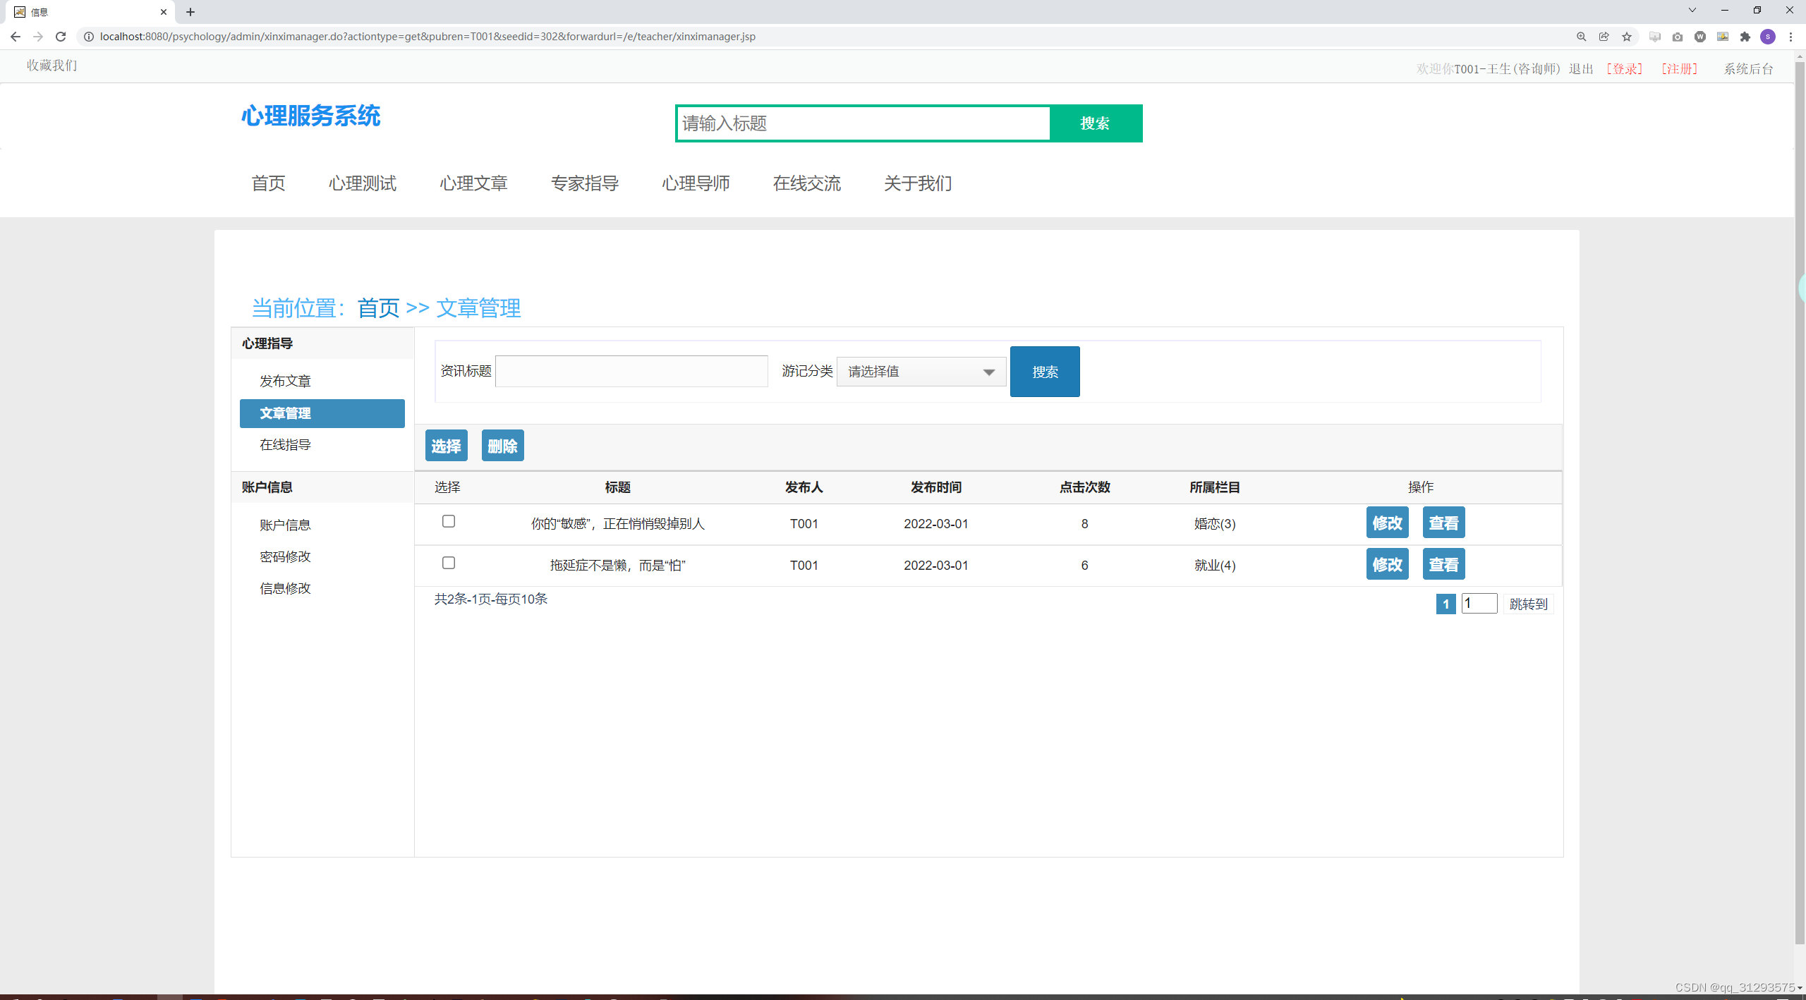Check the checkbox for the "敏感" article row
Image resolution: width=1806 pixels, height=1000 pixels.
(x=448, y=521)
